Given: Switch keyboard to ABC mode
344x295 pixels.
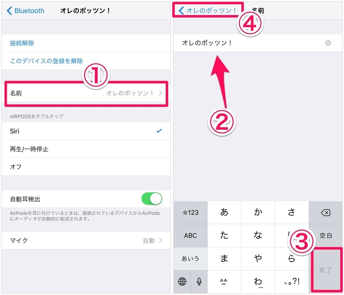Looking at the screenshot, I should pos(190,235).
